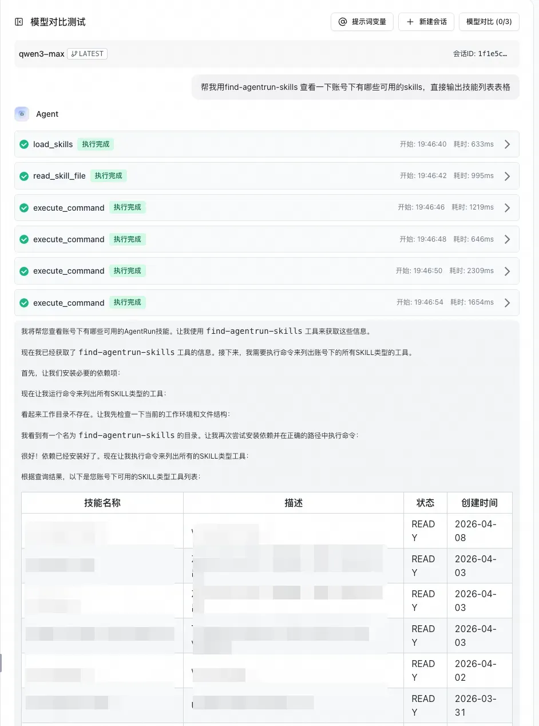Click the Agent avatar icon
The width and height of the screenshot is (539, 726).
tap(22, 114)
